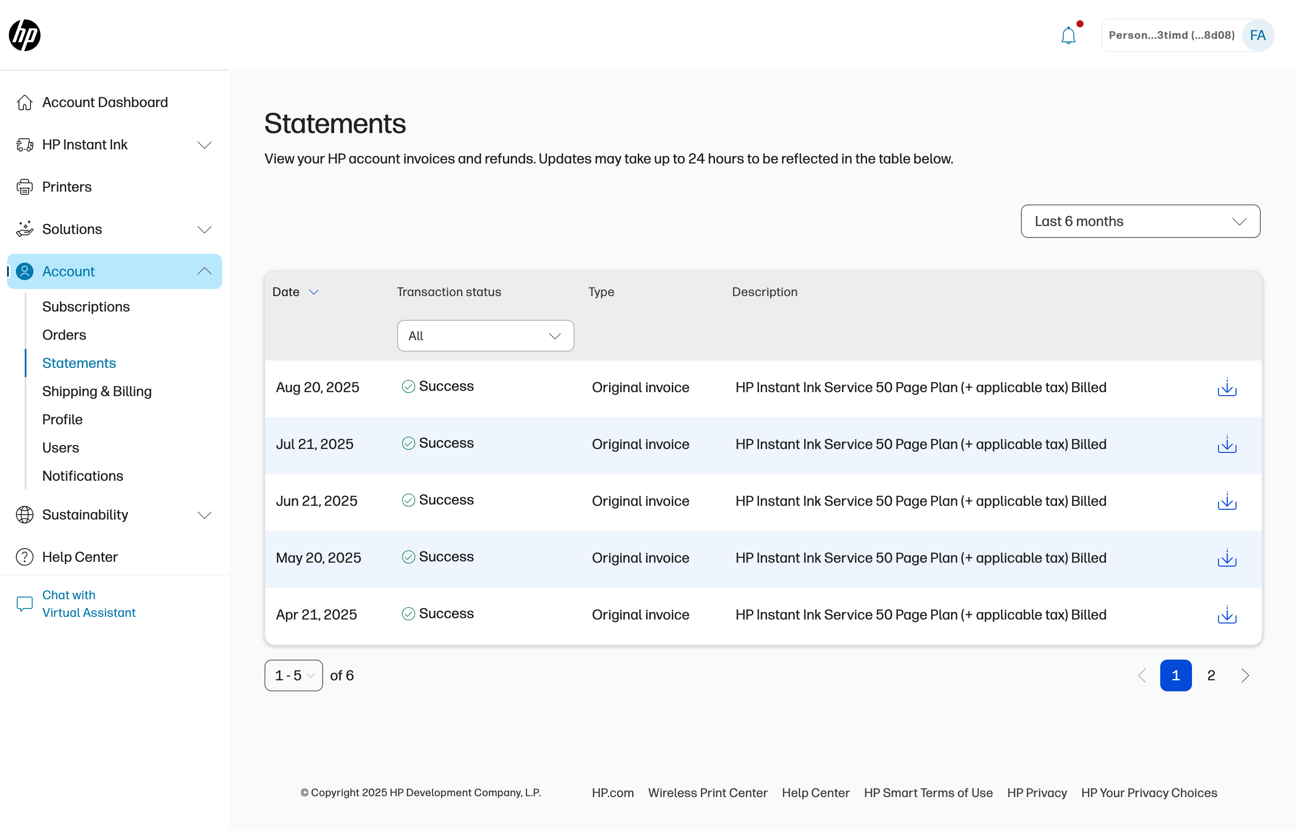Go to page 2
This screenshot has width=1296, height=831.
(x=1211, y=675)
